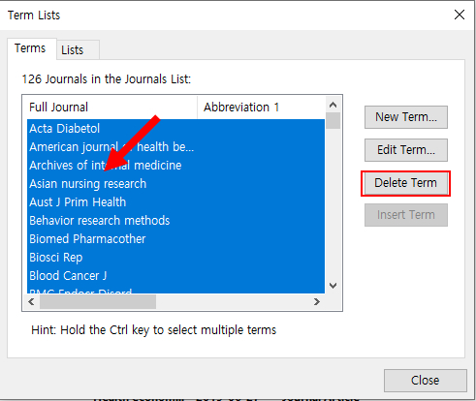Click the left arrow on horizontal scrollbar
The width and height of the screenshot is (476, 401).
click(x=31, y=301)
